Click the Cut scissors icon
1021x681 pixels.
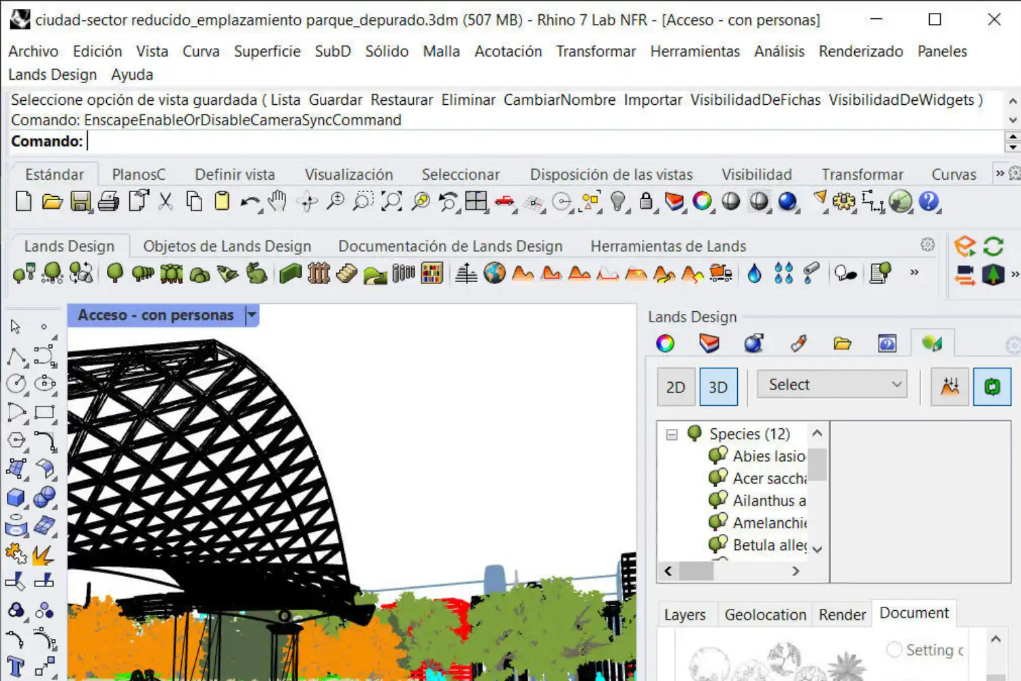click(x=165, y=202)
